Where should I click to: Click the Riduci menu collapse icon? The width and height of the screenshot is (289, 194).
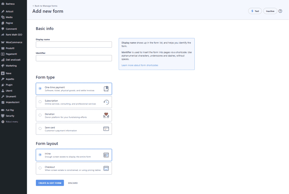pos(3,122)
